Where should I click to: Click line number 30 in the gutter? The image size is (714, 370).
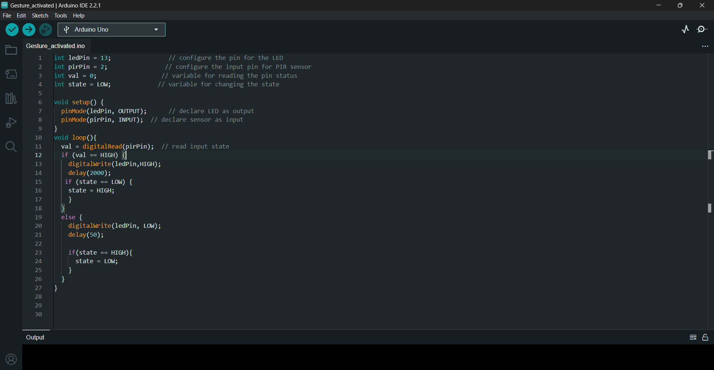pos(38,315)
